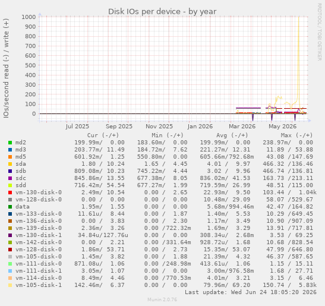
Task: Click the 'sda' legend name
Action: pyautogui.click(x=21, y=164)
